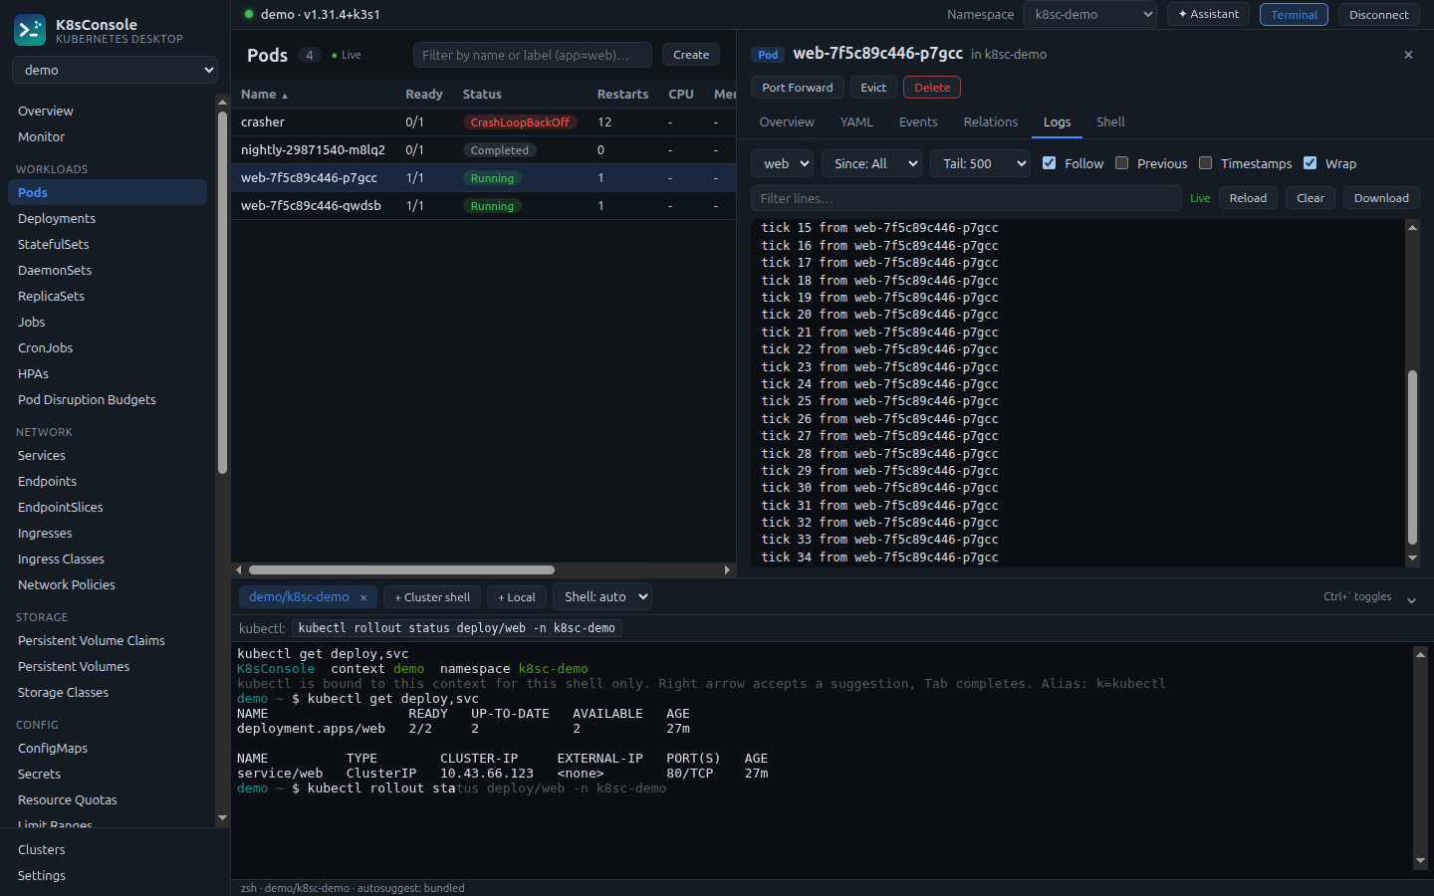Click the Filter lines input field

[966, 198]
